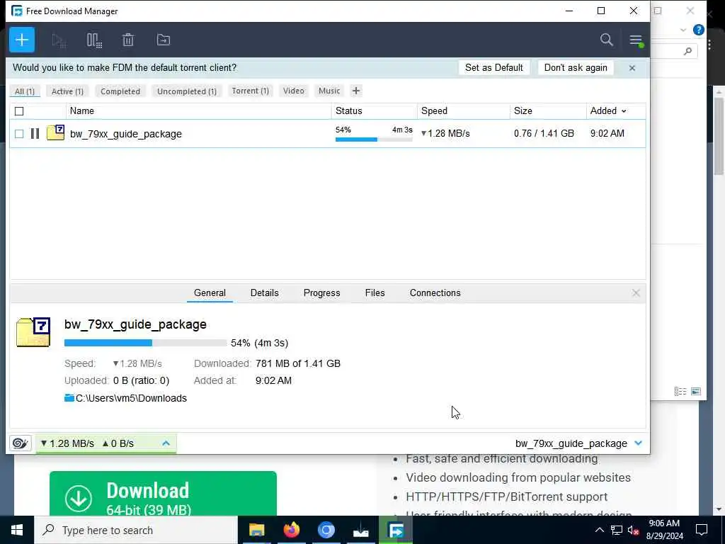Image resolution: width=725 pixels, height=544 pixels.
Task: Switch to the Progress tab
Action: pyautogui.click(x=322, y=293)
